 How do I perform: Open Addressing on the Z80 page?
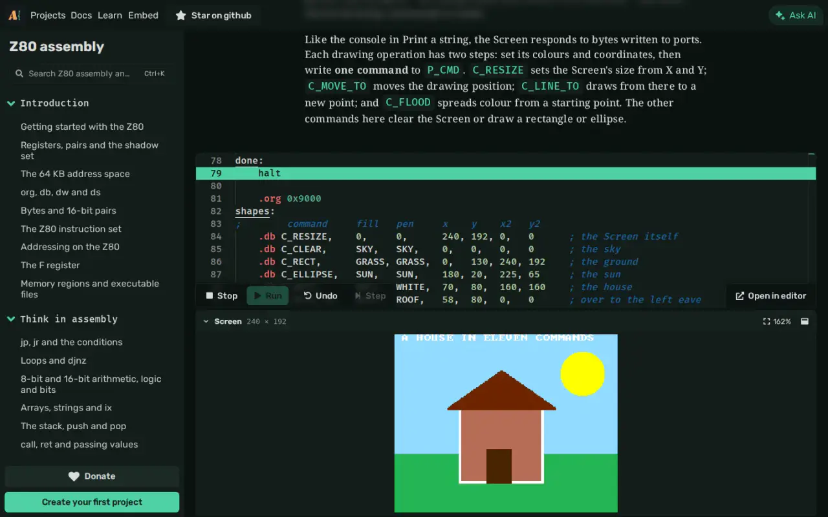tap(70, 247)
